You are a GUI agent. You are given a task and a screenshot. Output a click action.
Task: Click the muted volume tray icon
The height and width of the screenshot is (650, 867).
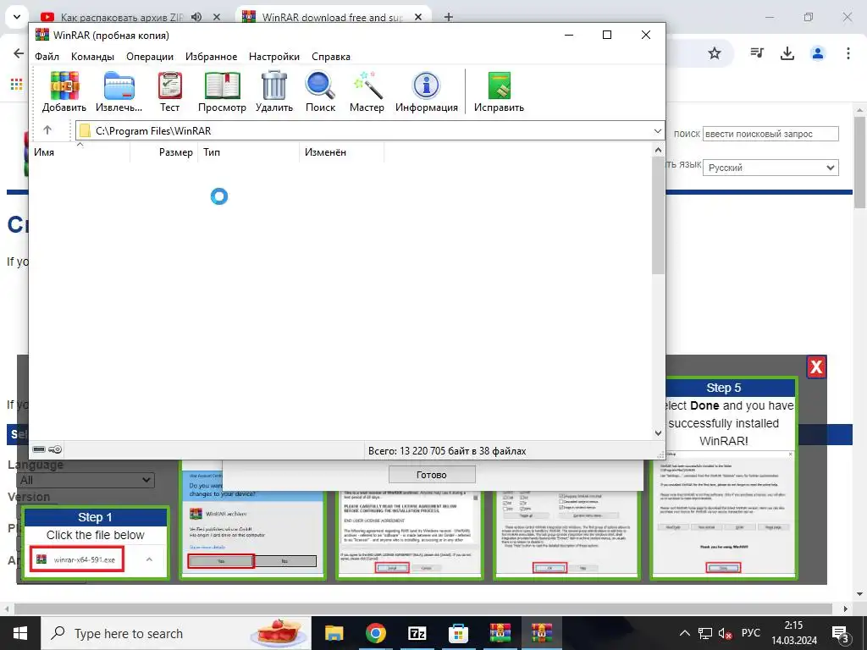click(x=725, y=633)
